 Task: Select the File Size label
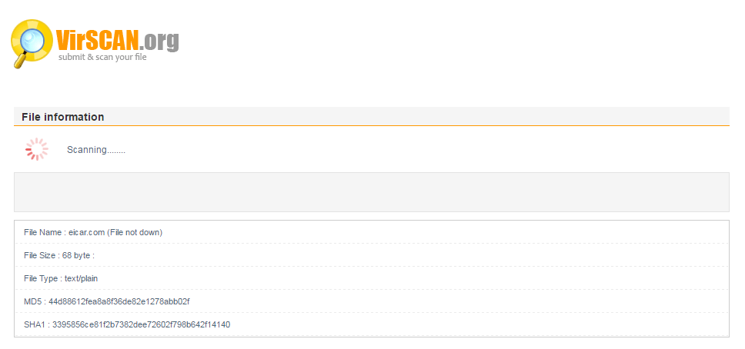[39, 255]
